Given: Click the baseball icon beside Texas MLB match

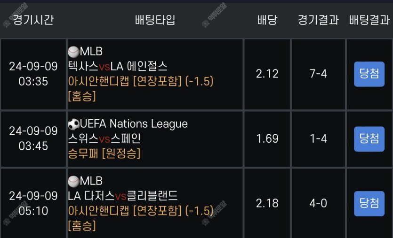Looking at the screenshot, I should pyautogui.click(x=74, y=52).
